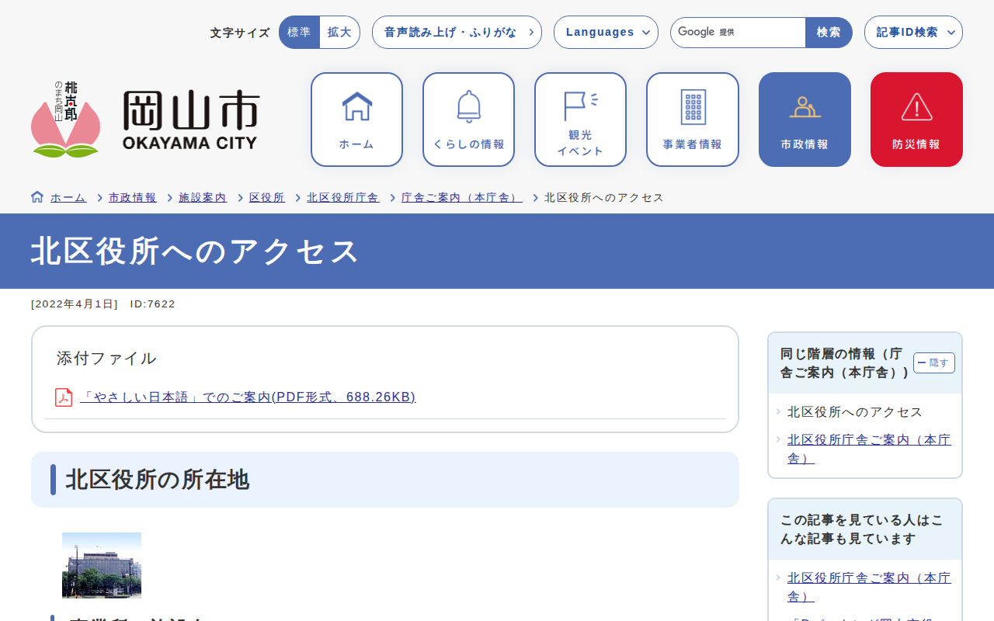Expand the Languages dropdown
Image resolution: width=994 pixels, height=621 pixels.
pyautogui.click(x=606, y=33)
